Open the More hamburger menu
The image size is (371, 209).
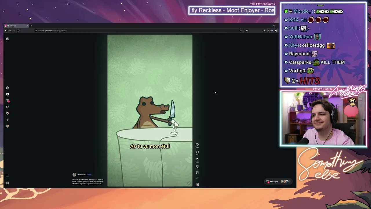(8, 176)
